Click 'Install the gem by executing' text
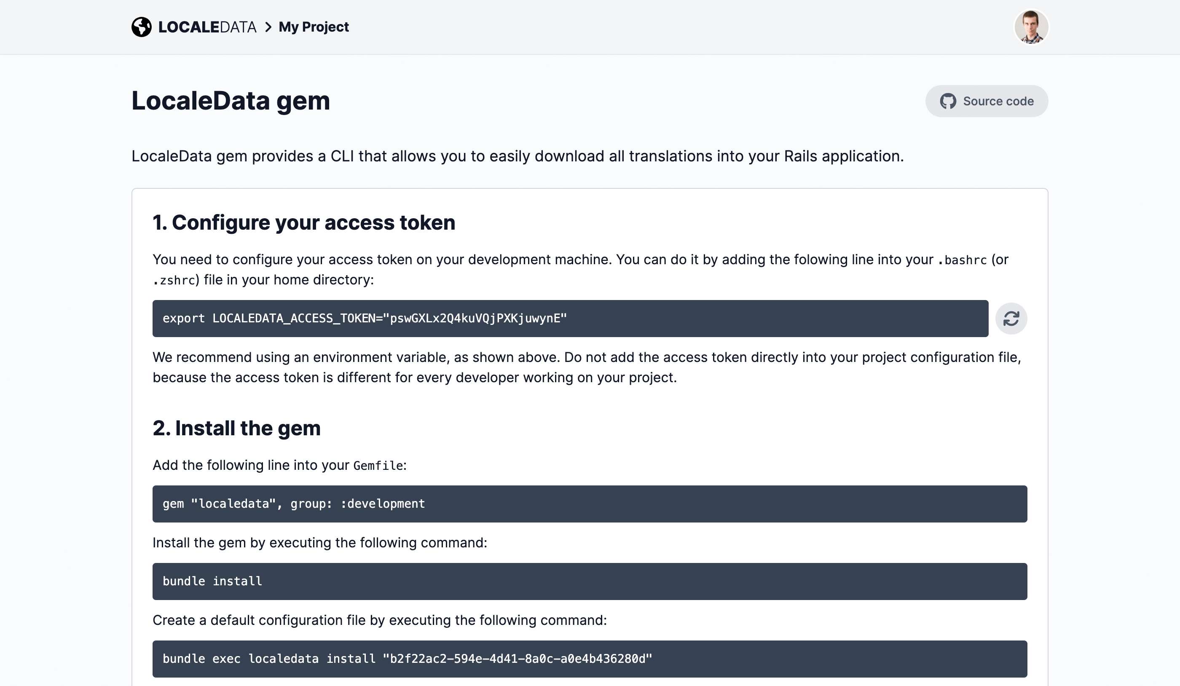 (320, 543)
